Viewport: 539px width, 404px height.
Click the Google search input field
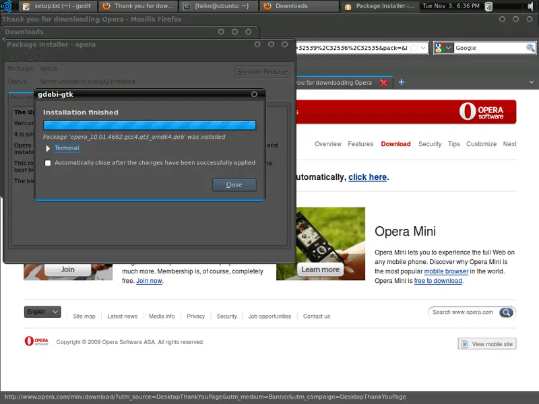[490, 48]
